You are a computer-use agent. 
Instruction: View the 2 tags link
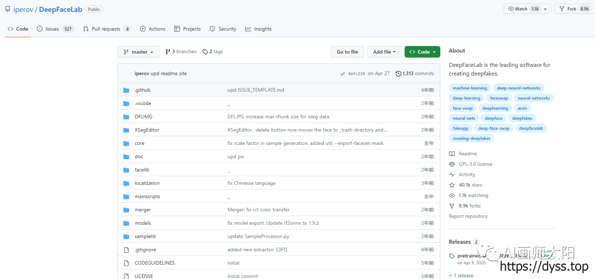(x=213, y=52)
